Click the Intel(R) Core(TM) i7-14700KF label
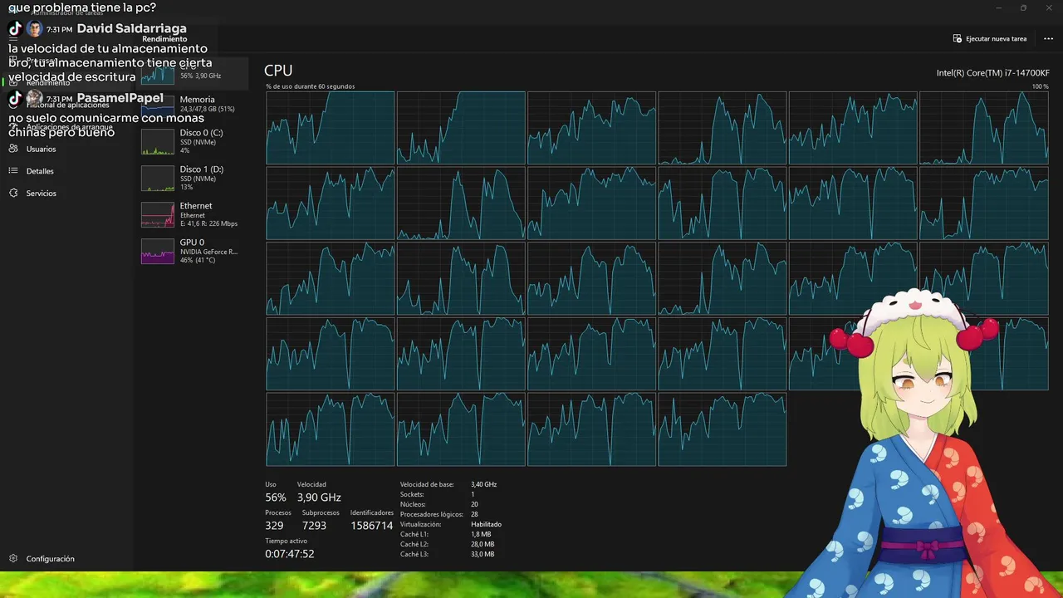Viewport: 1063px width, 598px height. [x=992, y=73]
